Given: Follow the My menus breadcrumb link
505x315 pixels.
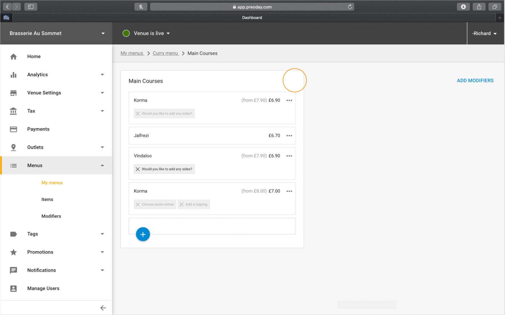Looking at the screenshot, I should 132,53.
